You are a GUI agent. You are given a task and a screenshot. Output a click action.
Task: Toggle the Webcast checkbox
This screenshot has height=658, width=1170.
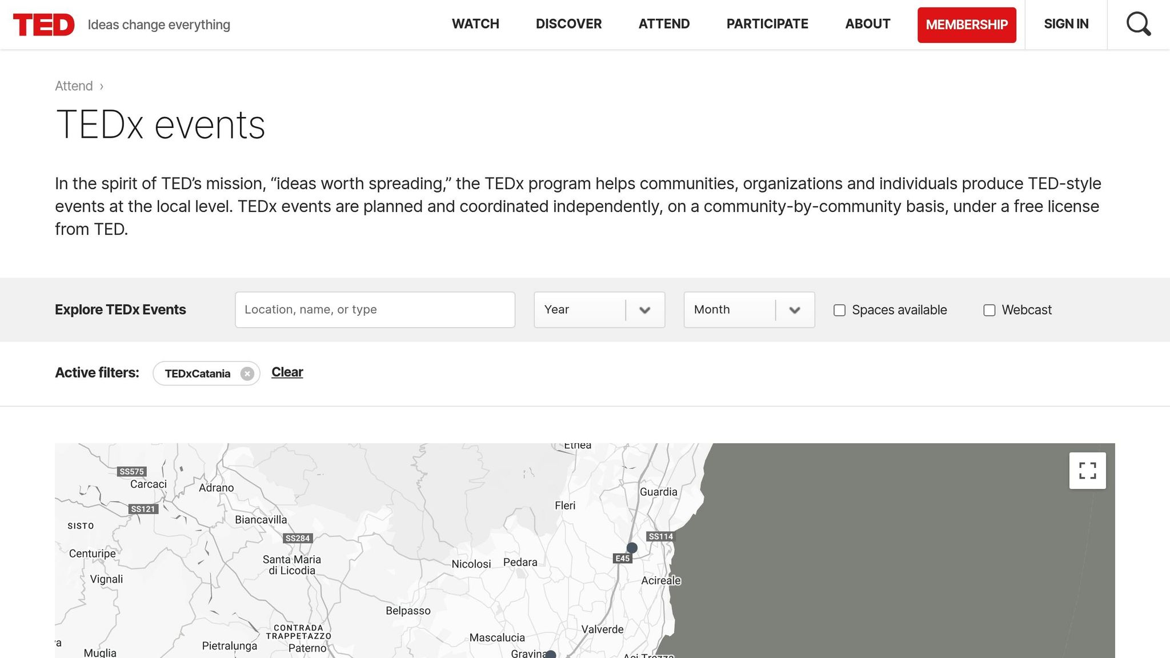coord(989,310)
